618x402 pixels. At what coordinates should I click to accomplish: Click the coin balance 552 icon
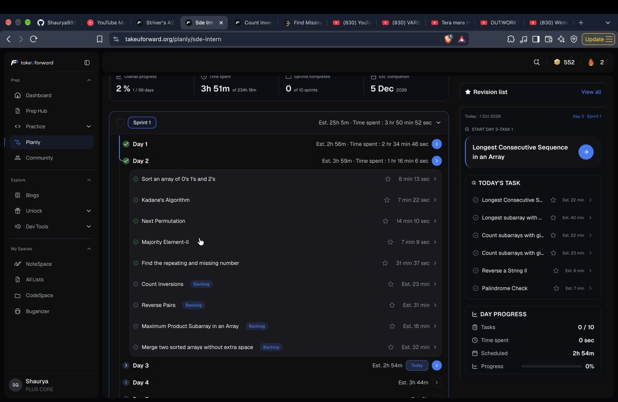557,62
